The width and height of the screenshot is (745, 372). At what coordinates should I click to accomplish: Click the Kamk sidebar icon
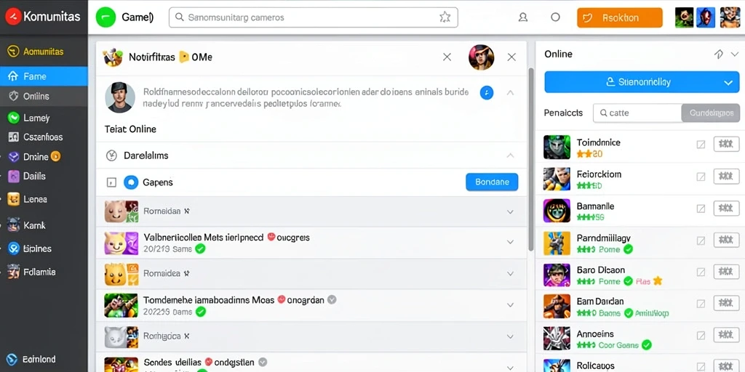(14, 225)
